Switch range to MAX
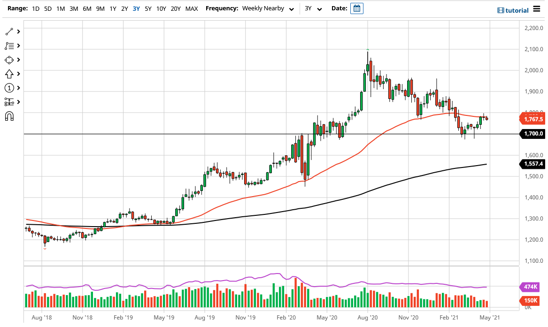 [x=191, y=8]
